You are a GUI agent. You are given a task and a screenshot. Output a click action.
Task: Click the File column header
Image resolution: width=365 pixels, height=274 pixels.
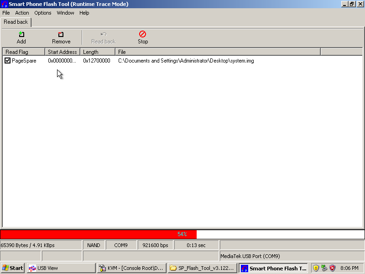(218, 52)
